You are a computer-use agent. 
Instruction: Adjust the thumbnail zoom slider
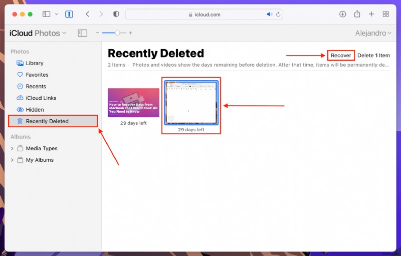click(x=117, y=33)
